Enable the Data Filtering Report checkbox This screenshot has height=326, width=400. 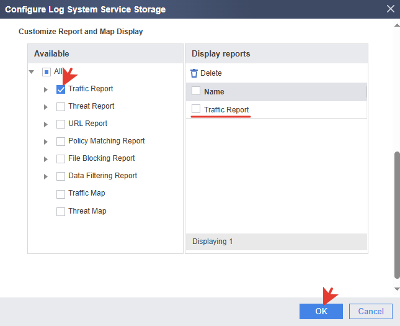coord(61,176)
